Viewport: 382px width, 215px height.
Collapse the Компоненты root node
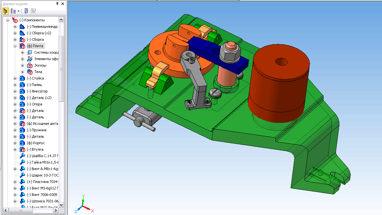click(7, 20)
